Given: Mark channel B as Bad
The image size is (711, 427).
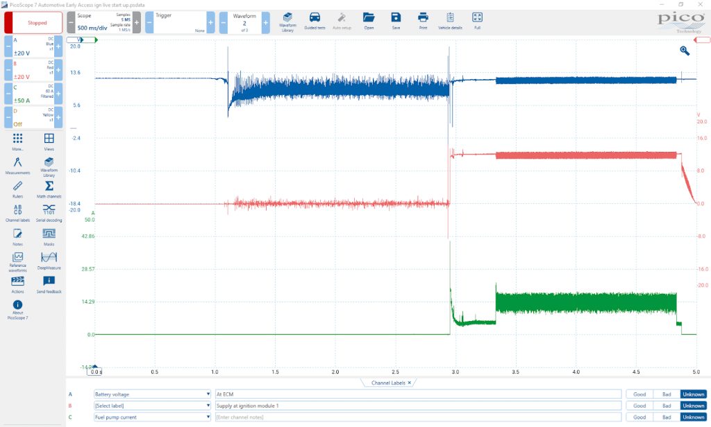Looking at the screenshot, I should [667, 406].
